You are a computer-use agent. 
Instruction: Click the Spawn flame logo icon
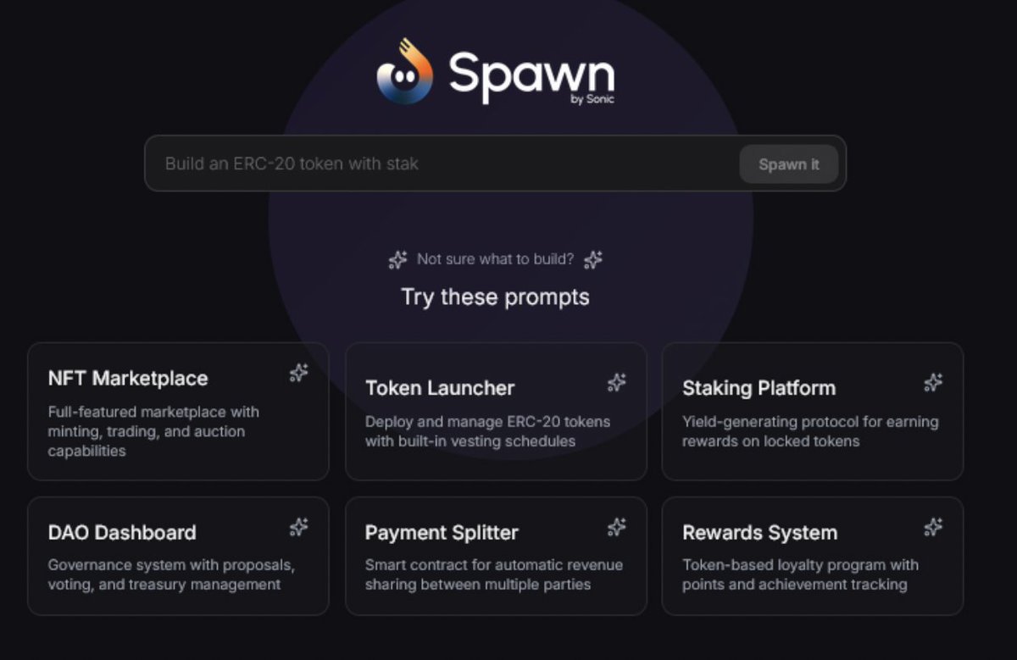404,73
